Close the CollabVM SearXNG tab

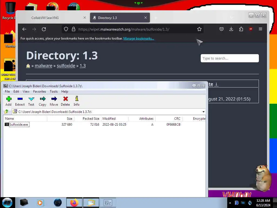[x=85, y=18]
